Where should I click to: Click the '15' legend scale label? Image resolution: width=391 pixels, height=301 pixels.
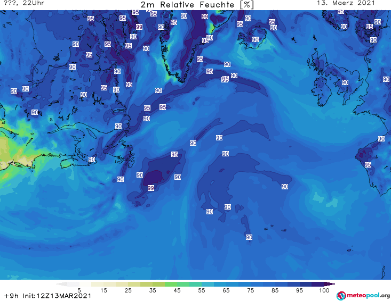(x=103, y=290)
